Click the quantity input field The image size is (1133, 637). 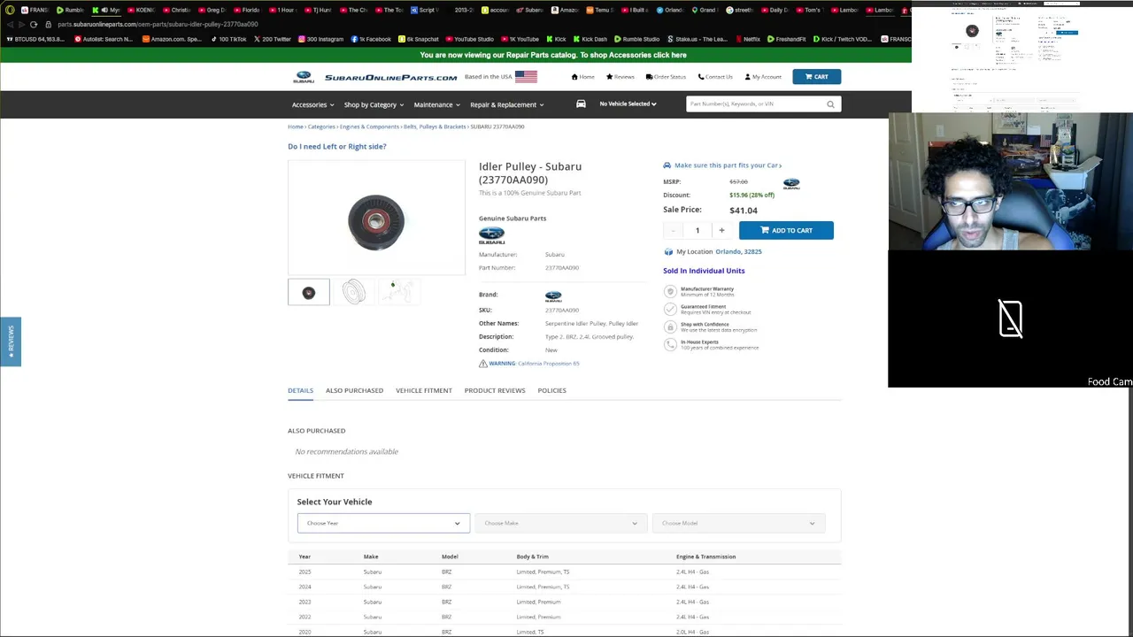698,230
